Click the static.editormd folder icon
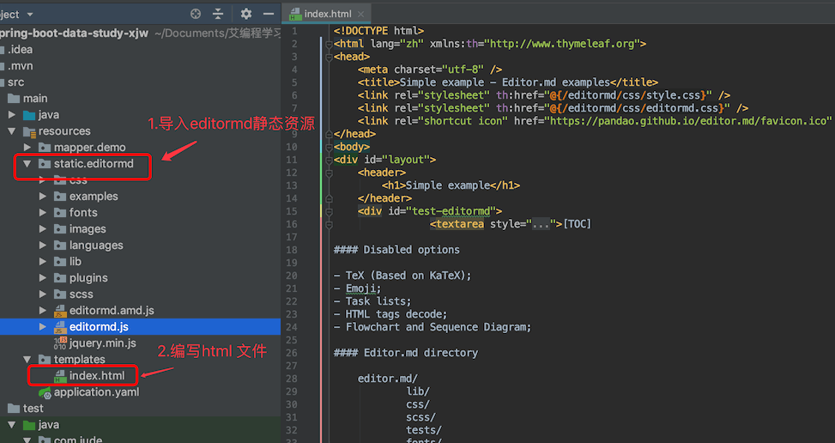 (x=45, y=164)
